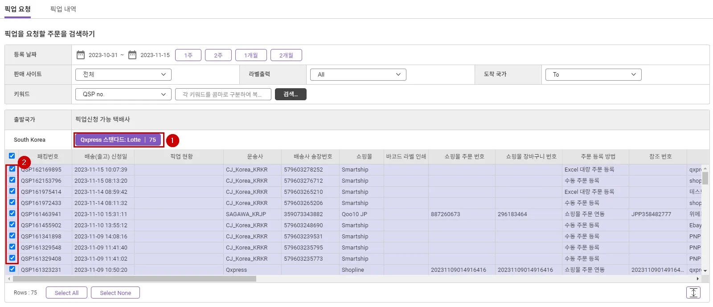Click the 1주 date range button
This screenshot has width=713, height=307.
coord(188,55)
